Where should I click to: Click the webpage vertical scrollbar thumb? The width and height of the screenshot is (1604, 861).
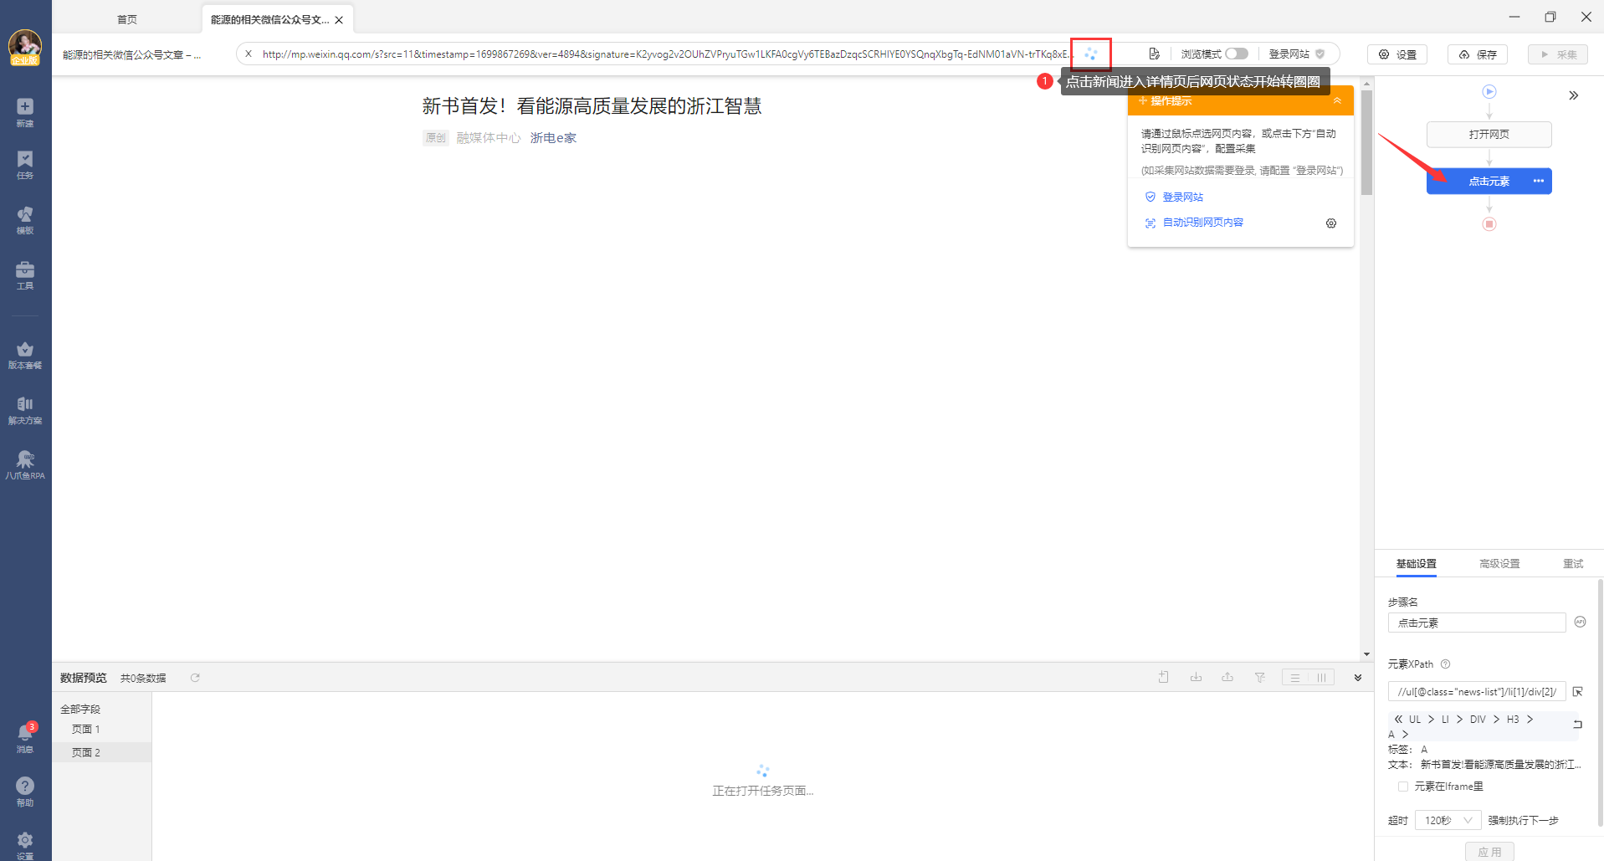point(1366,142)
